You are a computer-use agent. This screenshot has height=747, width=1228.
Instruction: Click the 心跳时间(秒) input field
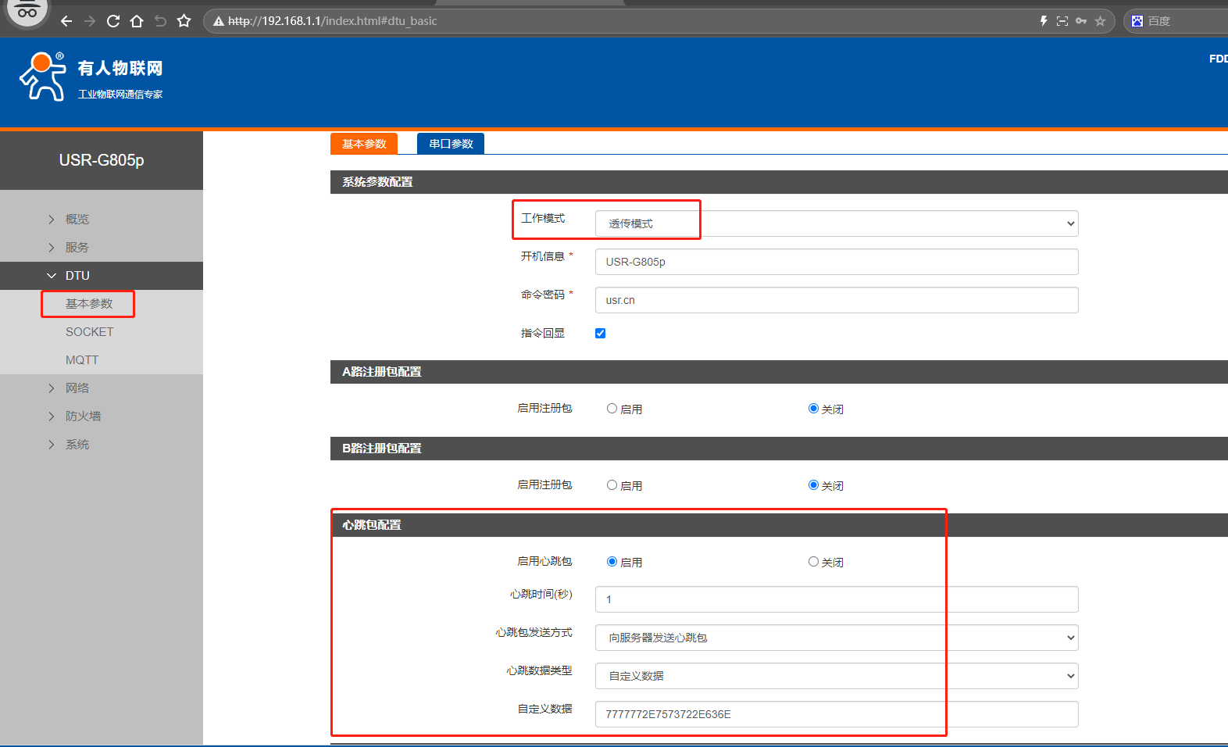pos(836,599)
